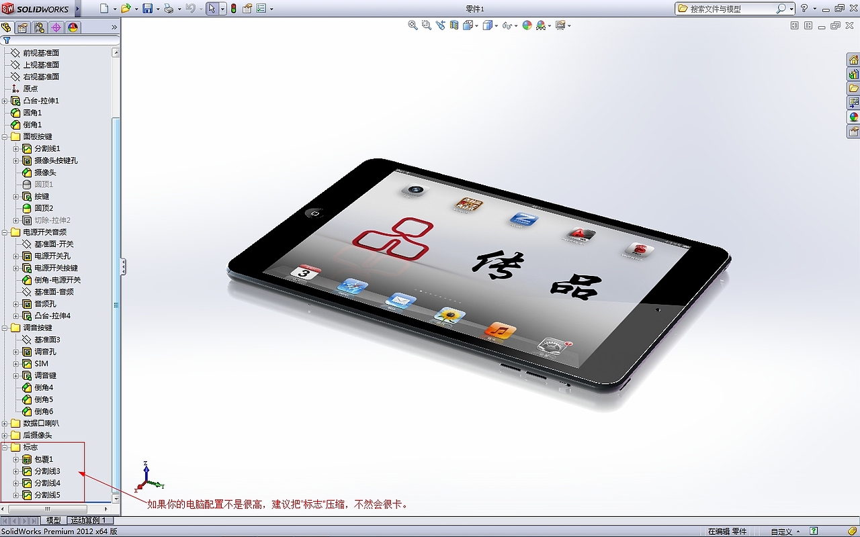Select the Zoom to Fit tool

412,26
